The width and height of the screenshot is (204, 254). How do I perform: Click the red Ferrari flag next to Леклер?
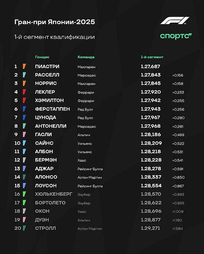pos(24,92)
